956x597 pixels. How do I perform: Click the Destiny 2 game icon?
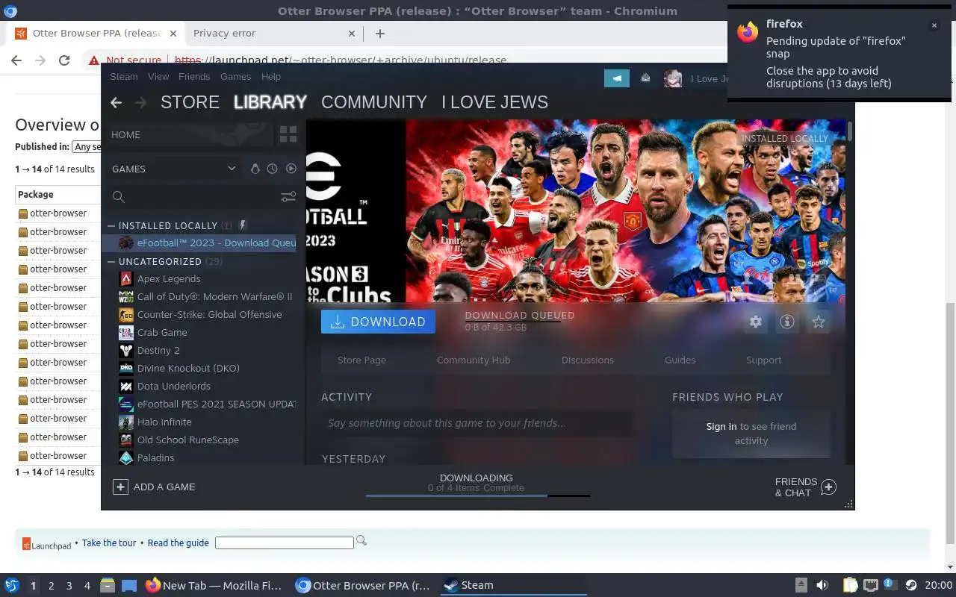coord(126,350)
